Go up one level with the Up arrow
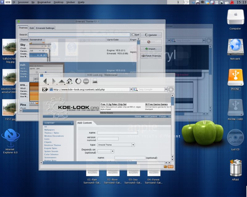Viewport: 247px width, 197px height. 61,81
